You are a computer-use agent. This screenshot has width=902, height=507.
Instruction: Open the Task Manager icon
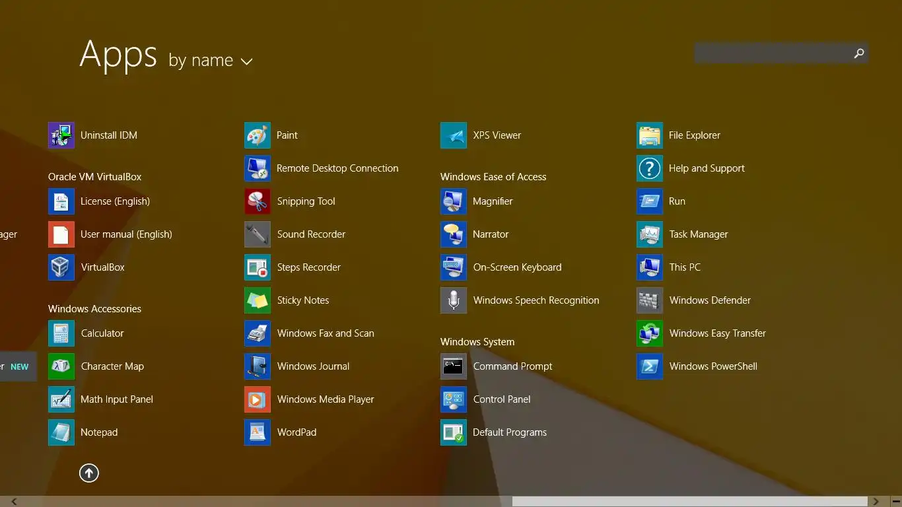(650, 234)
